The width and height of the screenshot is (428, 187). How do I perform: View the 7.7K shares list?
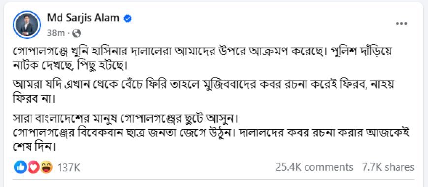click(388, 167)
